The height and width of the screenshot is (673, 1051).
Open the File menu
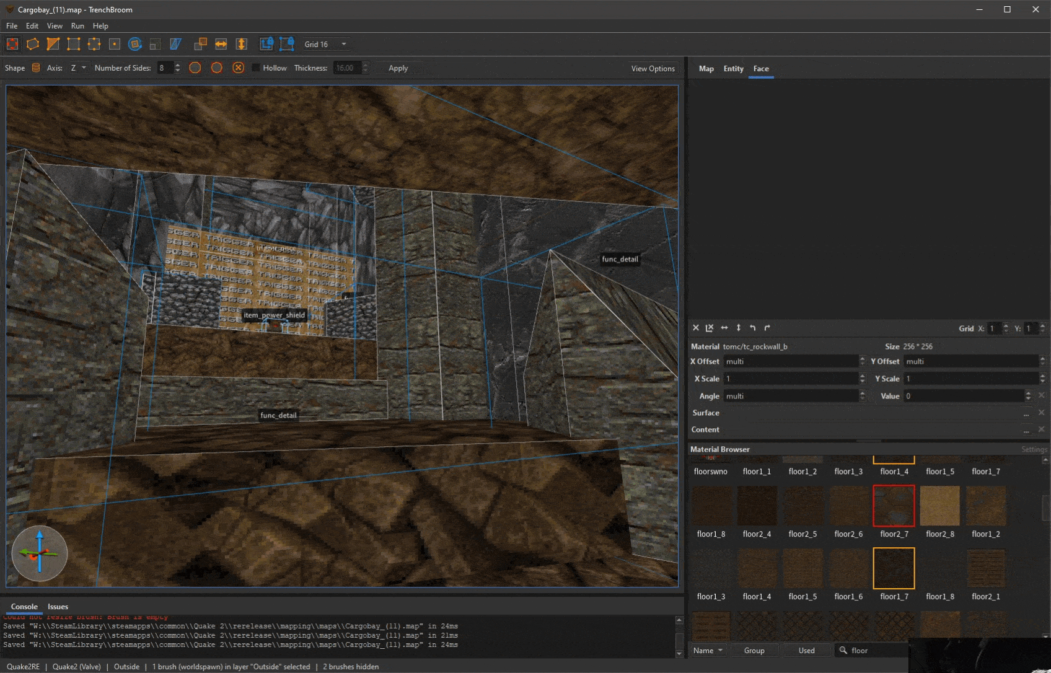click(12, 26)
